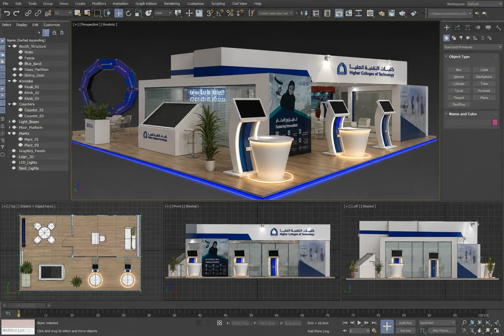This screenshot has width=504, height=336.
Task: Open the Modifiers menu
Action: pos(99,4)
